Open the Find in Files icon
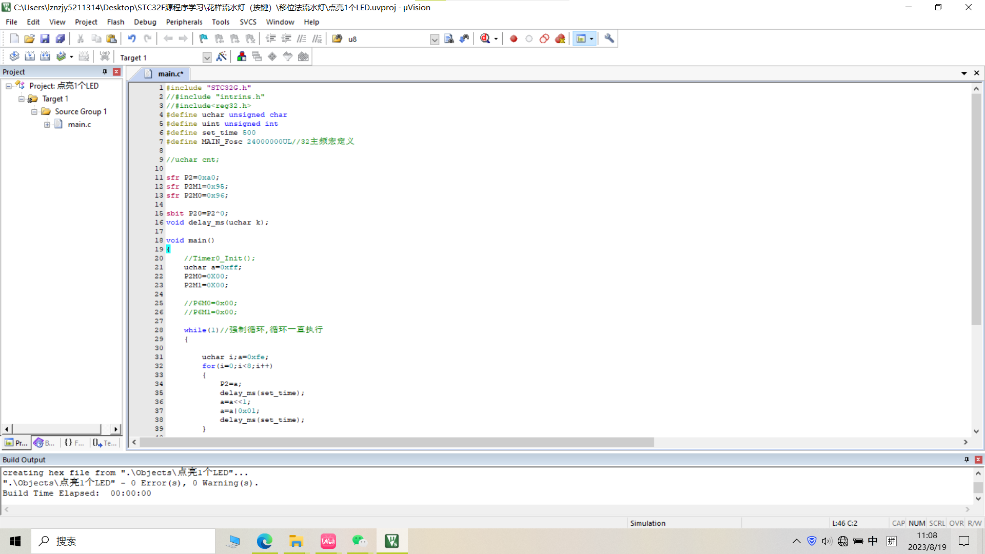This screenshot has height=554, width=985. pos(337,38)
